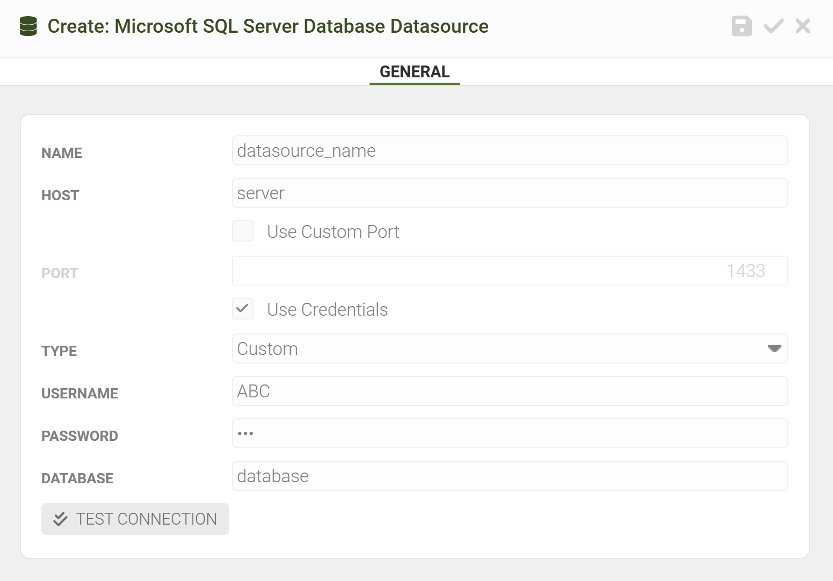The image size is (833, 581).
Task: Click the save disk icon in header
Action: [742, 26]
